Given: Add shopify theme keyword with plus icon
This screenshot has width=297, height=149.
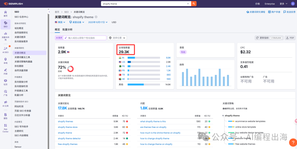Looking at the screenshot, I should 96,17.
